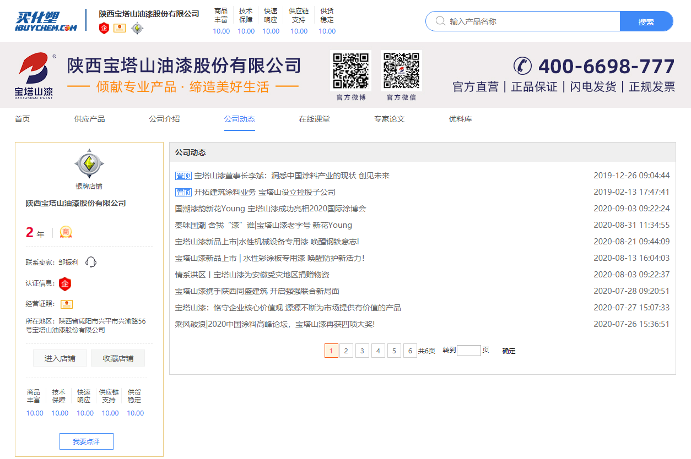Open the 专家论文 tab
The height and width of the screenshot is (459, 691).
click(x=390, y=119)
